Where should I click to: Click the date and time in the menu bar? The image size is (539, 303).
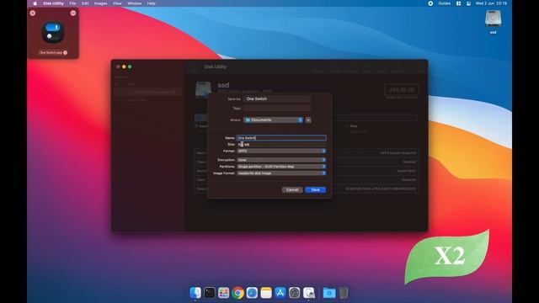pyautogui.click(x=491, y=3)
